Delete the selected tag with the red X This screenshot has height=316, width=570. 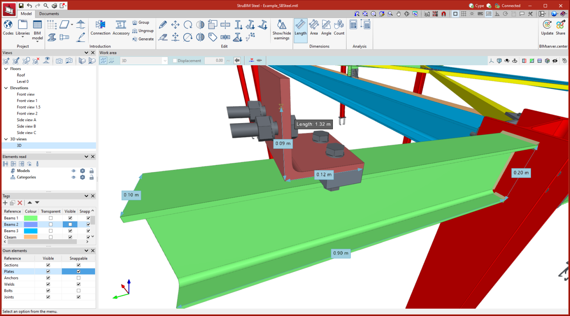coord(20,203)
